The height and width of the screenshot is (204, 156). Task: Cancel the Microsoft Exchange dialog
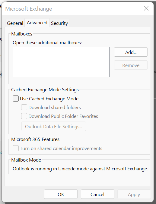pos(97,194)
